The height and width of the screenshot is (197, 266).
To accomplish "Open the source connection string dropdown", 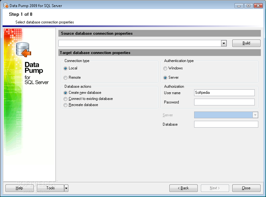I will point(224,43).
